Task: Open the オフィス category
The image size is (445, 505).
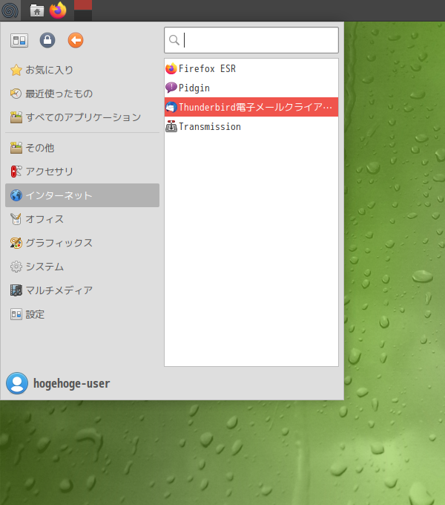Action: click(82, 219)
